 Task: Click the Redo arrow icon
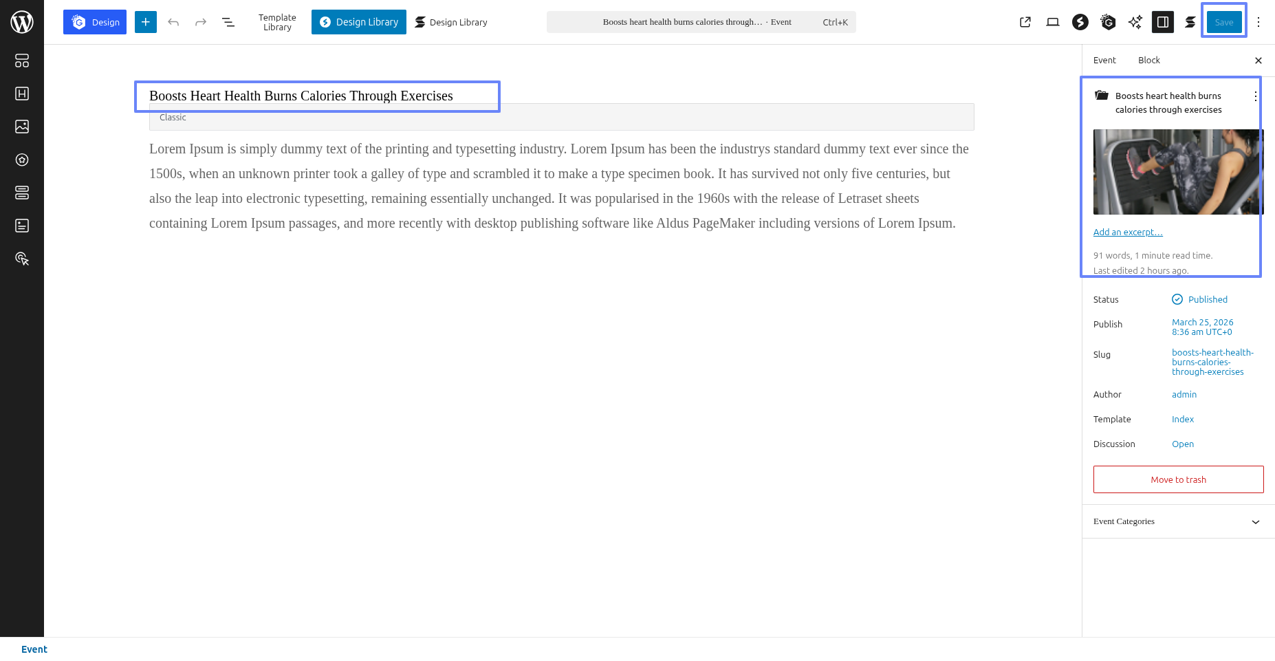click(201, 22)
